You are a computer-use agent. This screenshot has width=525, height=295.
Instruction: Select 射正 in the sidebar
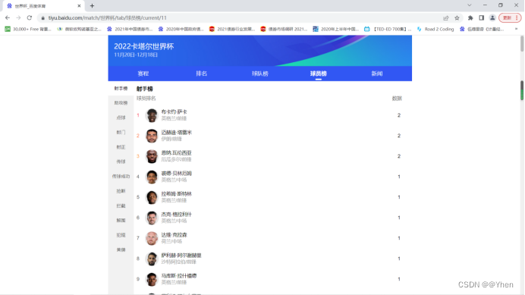pyautogui.click(x=121, y=147)
